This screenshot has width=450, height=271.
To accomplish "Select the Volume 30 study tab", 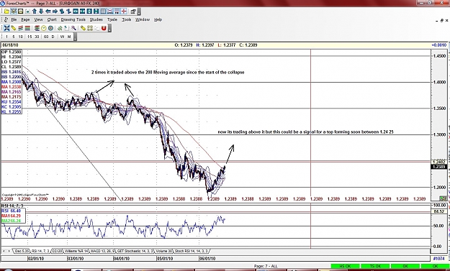I will tap(164, 251).
